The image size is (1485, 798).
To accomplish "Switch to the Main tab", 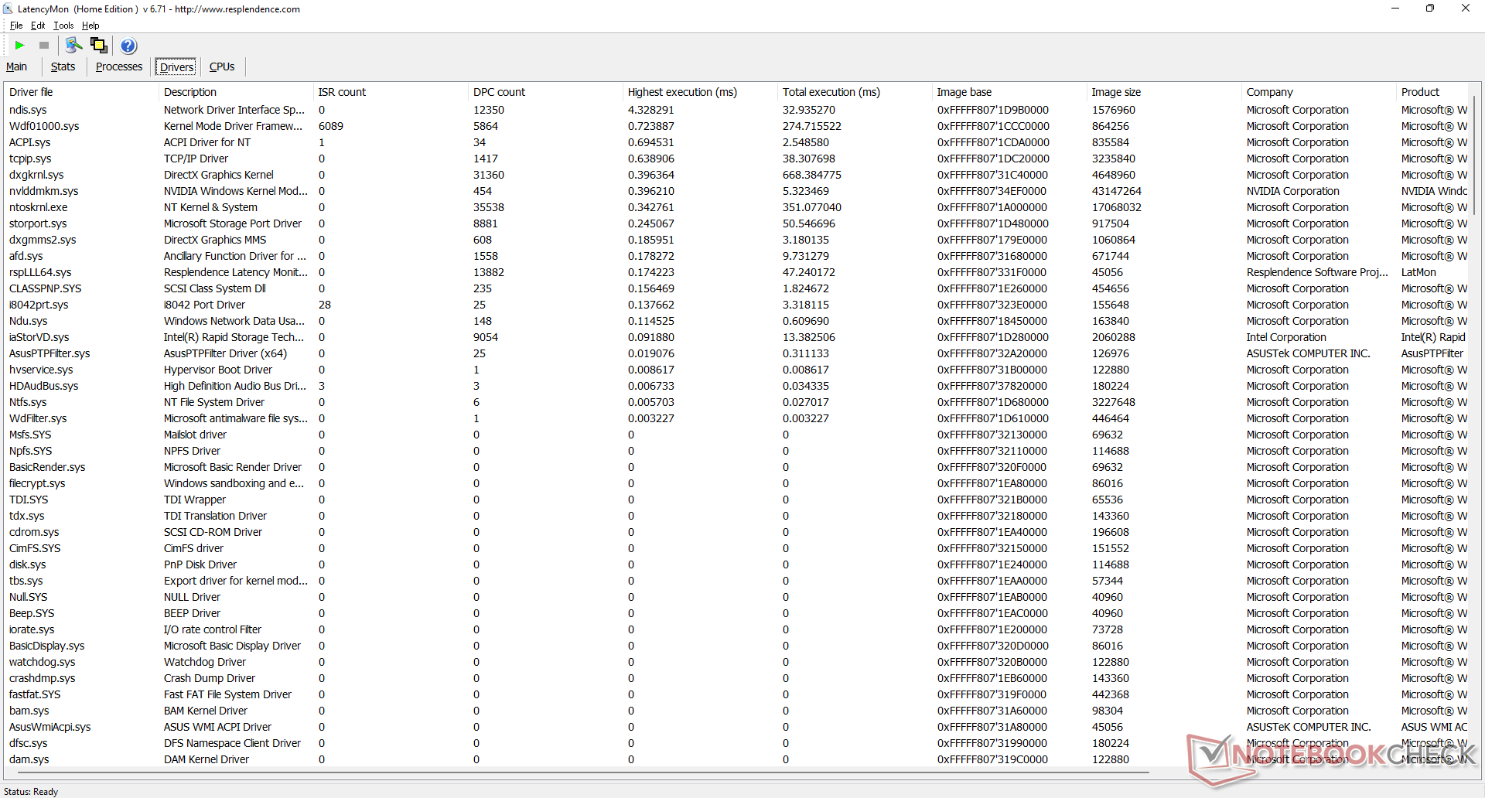I will click(17, 66).
